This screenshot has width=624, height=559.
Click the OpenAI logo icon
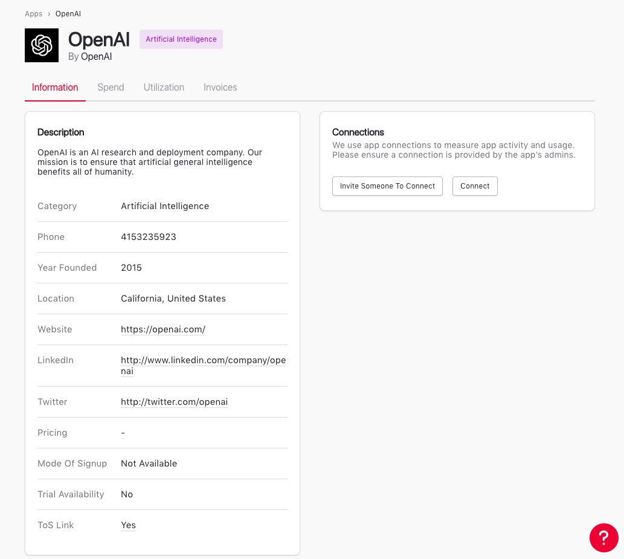pyautogui.click(x=42, y=45)
